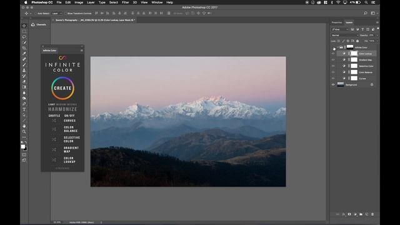Collapse the Infinite Color layer group
Screen dimensions: 400x225
click(337, 47)
